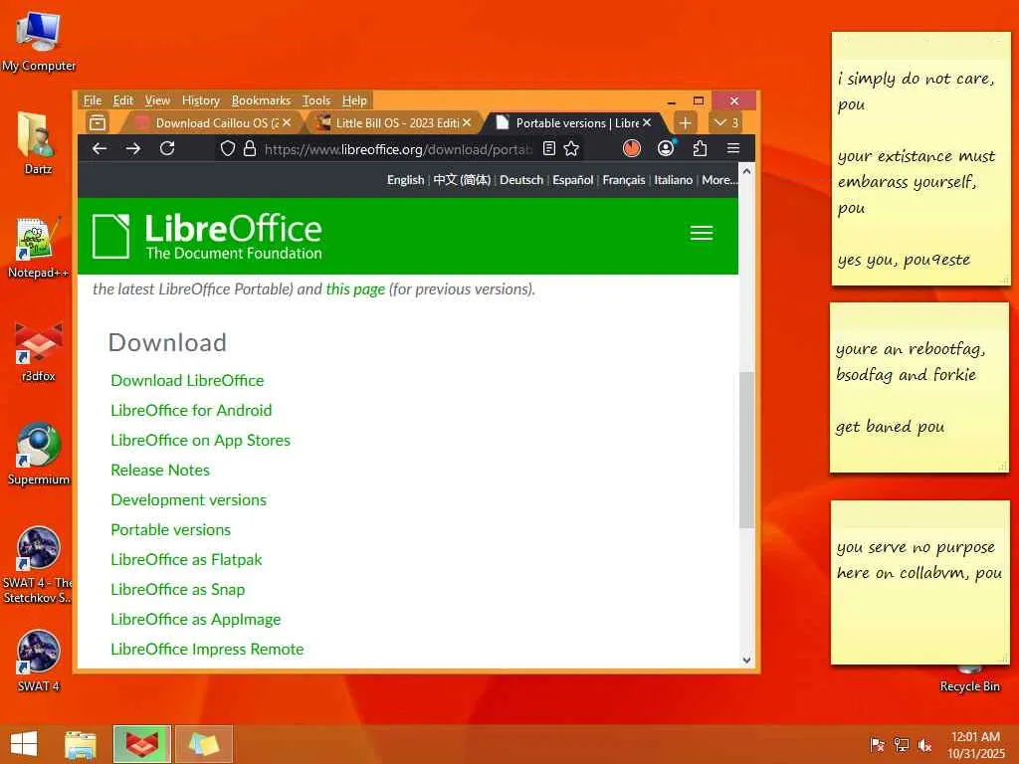Select the Dartz folder desktop icon
The width and height of the screenshot is (1019, 764).
(38, 143)
